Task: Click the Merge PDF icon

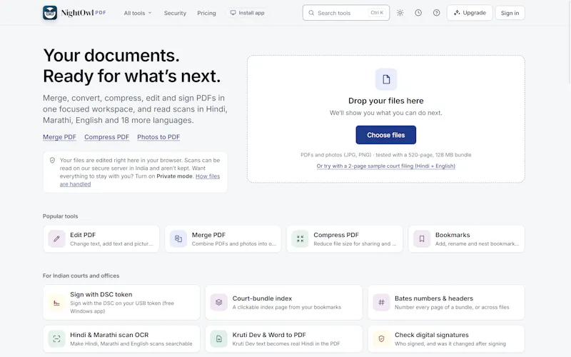Action: (x=178, y=239)
